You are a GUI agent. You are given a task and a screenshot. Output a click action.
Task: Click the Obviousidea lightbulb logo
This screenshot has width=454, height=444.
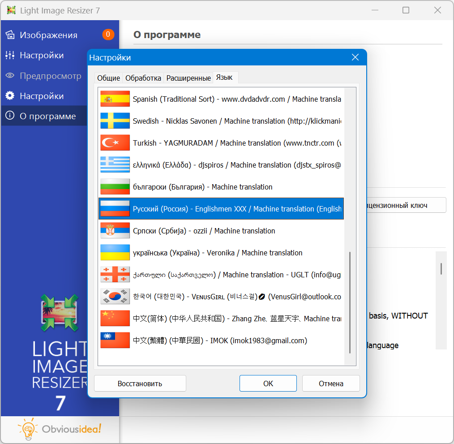(28, 429)
